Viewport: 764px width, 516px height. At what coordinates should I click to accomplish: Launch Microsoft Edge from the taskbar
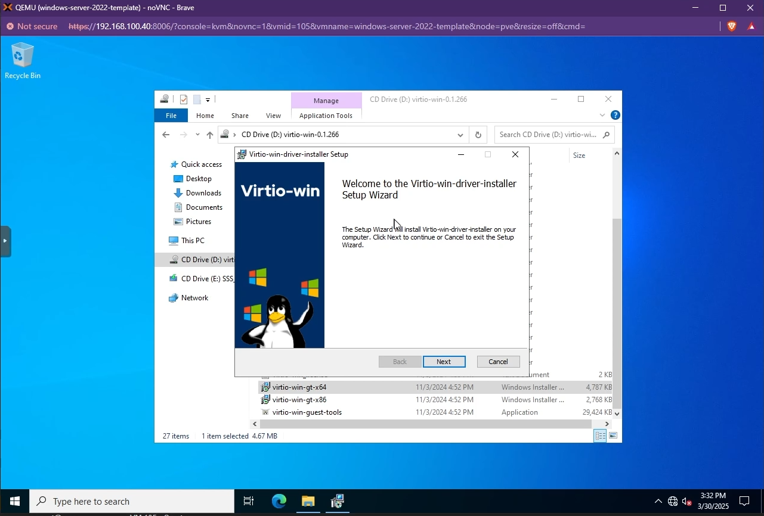click(279, 501)
